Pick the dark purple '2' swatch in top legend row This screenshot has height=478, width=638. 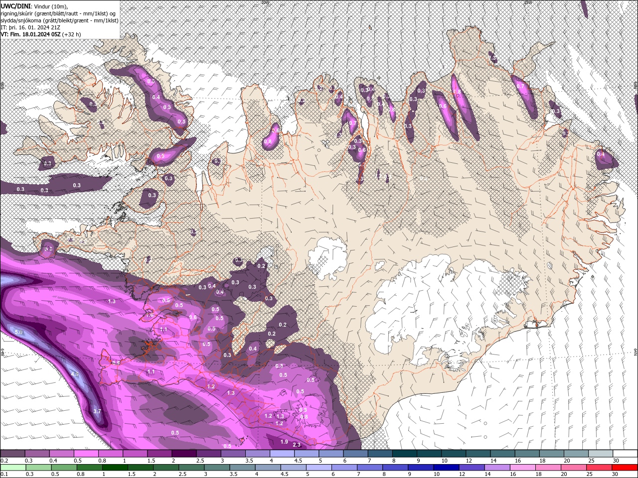(x=183, y=454)
